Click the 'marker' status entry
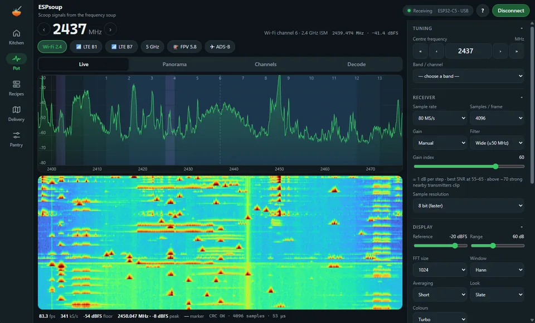The height and width of the screenshot is (323, 535). [194, 316]
